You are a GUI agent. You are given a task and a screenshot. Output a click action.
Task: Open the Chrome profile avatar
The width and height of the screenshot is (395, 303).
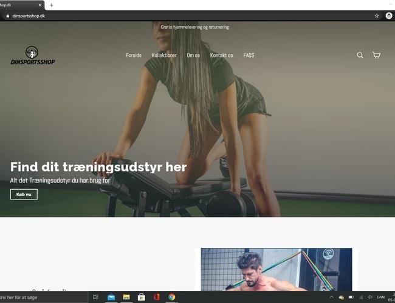[389, 16]
